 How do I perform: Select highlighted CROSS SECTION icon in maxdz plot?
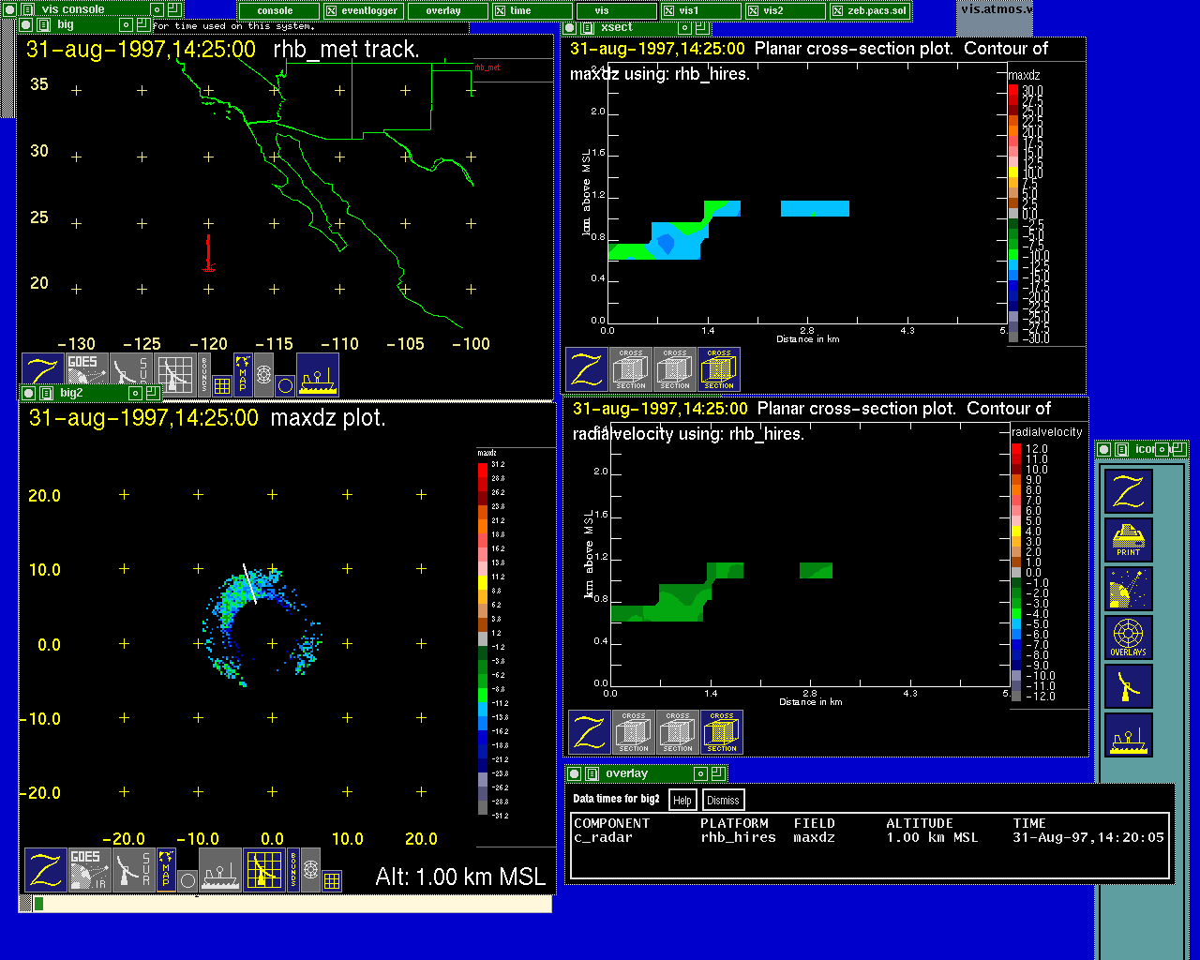[719, 369]
